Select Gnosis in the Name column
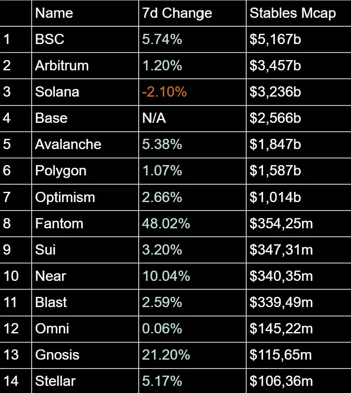351x393 pixels. tap(57, 355)
